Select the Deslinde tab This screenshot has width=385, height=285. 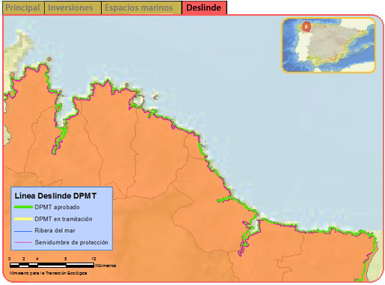tap(204, 7)
